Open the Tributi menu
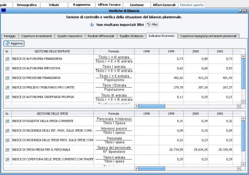The height and width of the screenshot is (175, 249). point(54,5)
